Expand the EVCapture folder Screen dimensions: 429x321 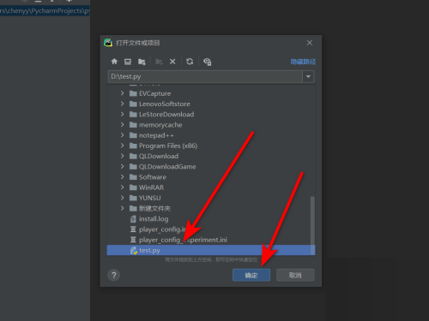(123, 93)
